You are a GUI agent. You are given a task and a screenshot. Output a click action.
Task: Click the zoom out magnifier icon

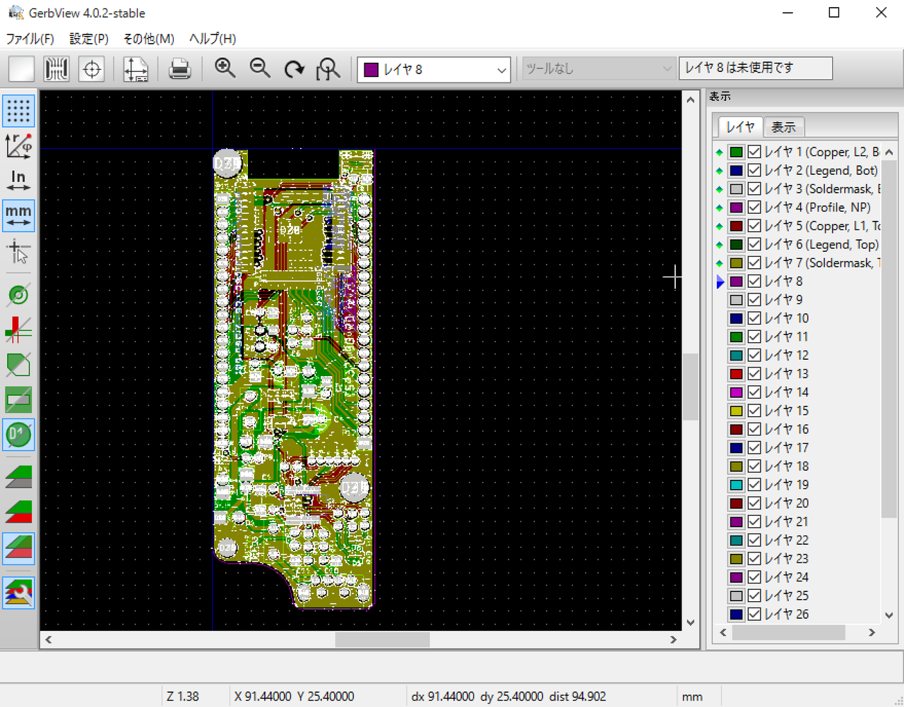click(x=260, y=68)
